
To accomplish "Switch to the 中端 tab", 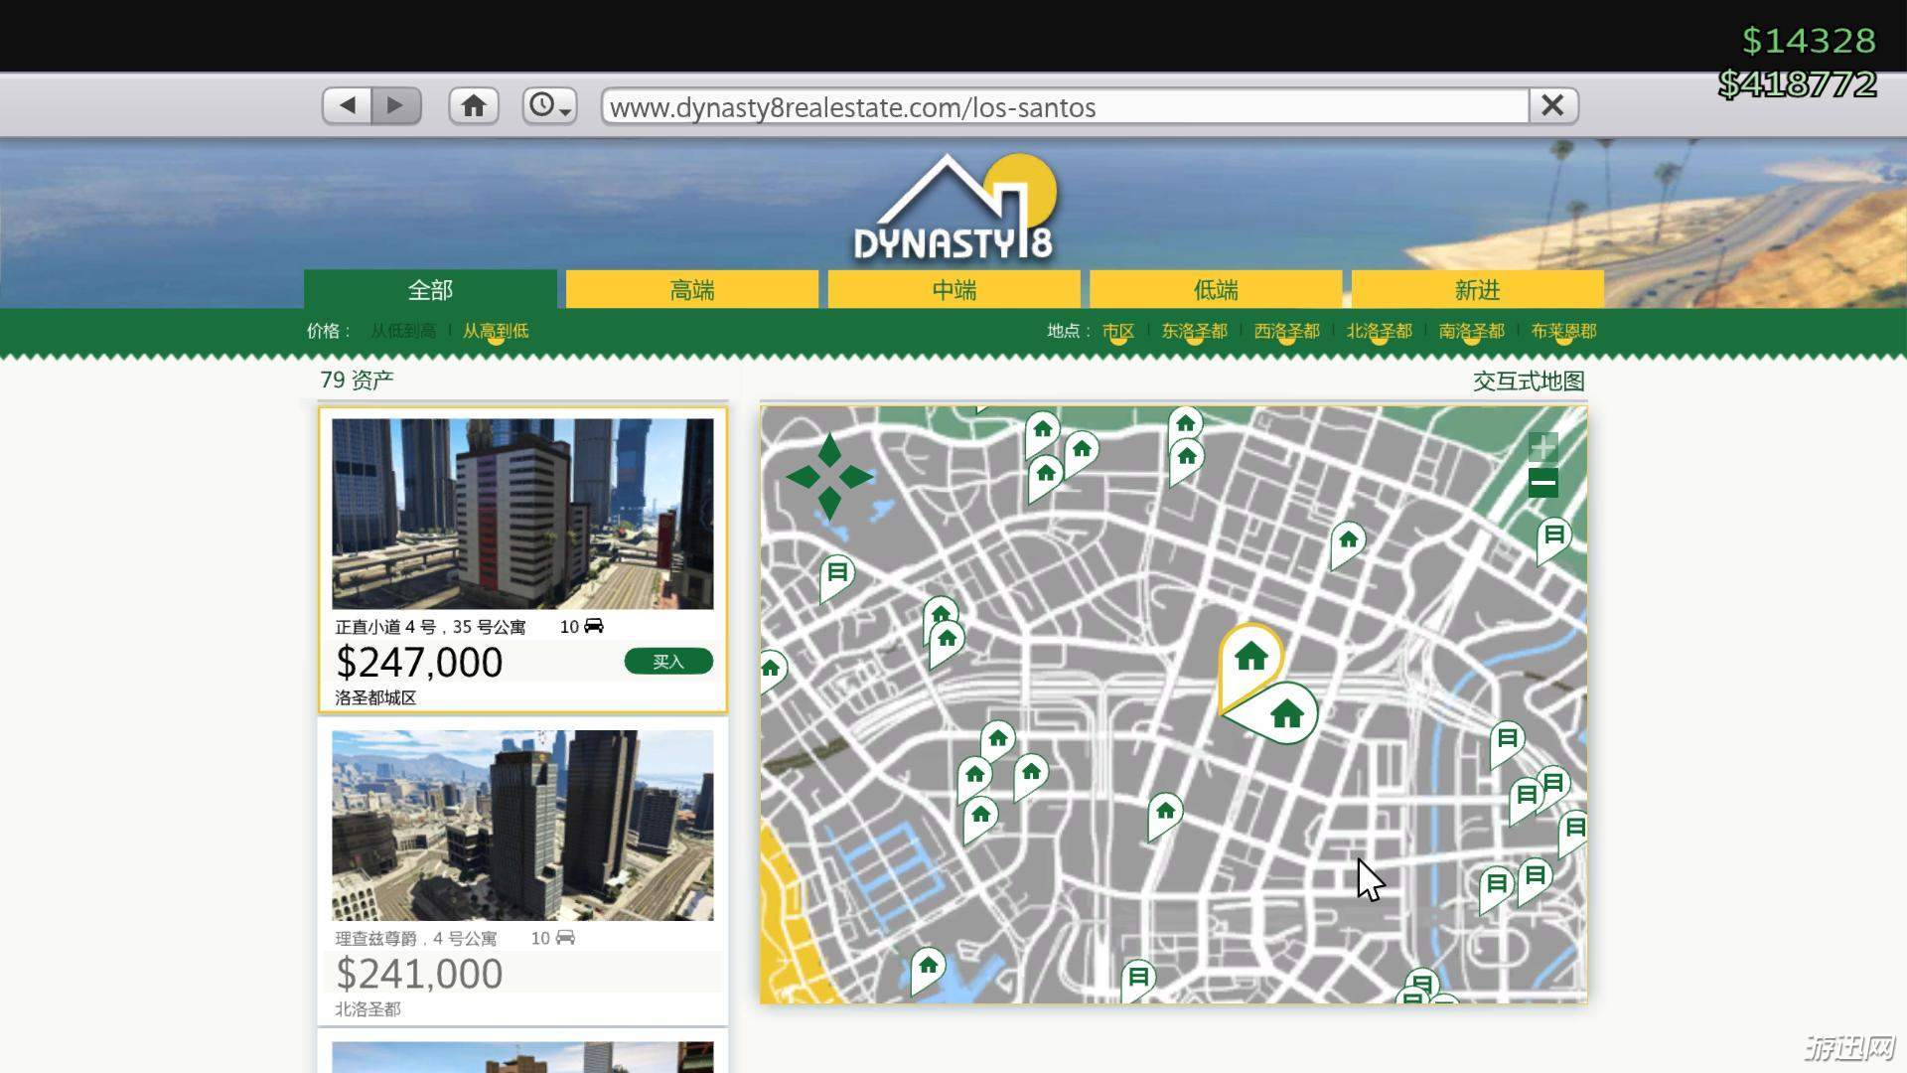I will [x=954, y=289].
